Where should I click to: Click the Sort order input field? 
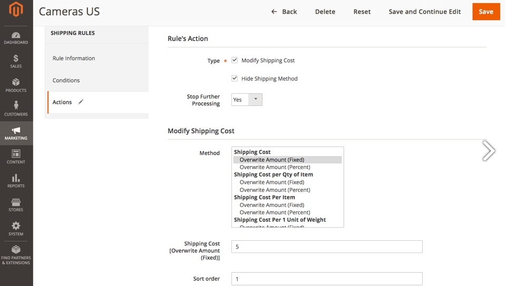tap(327, 279)
